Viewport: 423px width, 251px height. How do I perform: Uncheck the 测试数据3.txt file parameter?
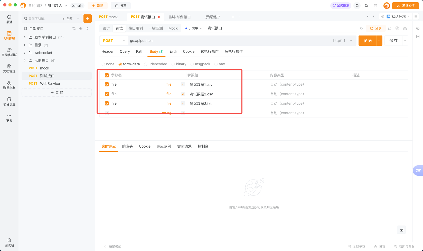pyautogui.click(x=107, y=103)
